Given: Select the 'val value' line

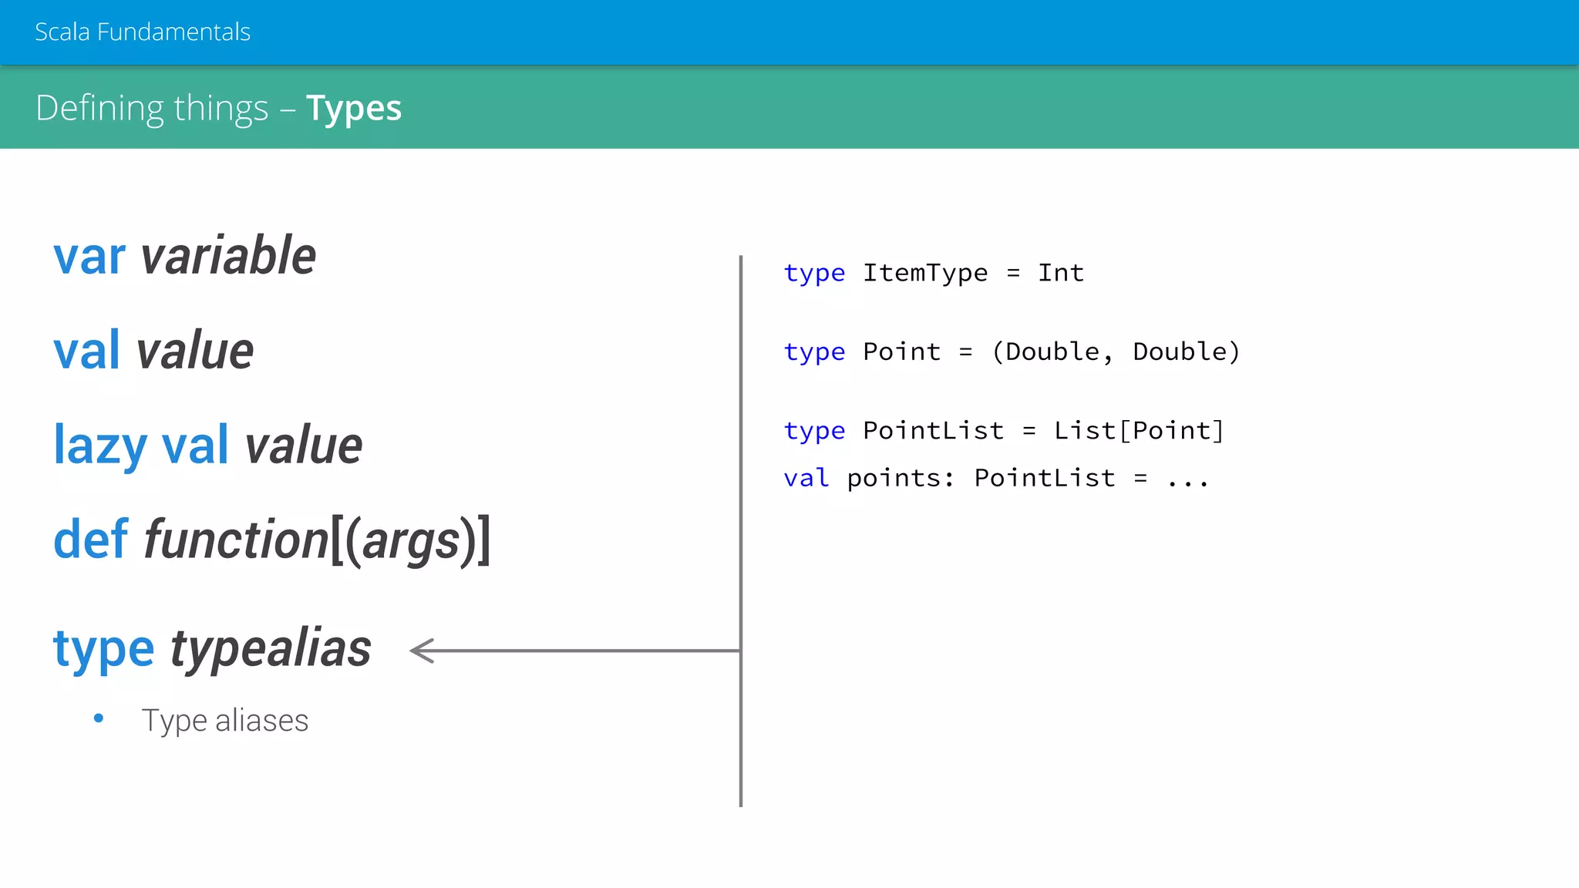Looking at the screenshot, I should (x=153, y=351).
